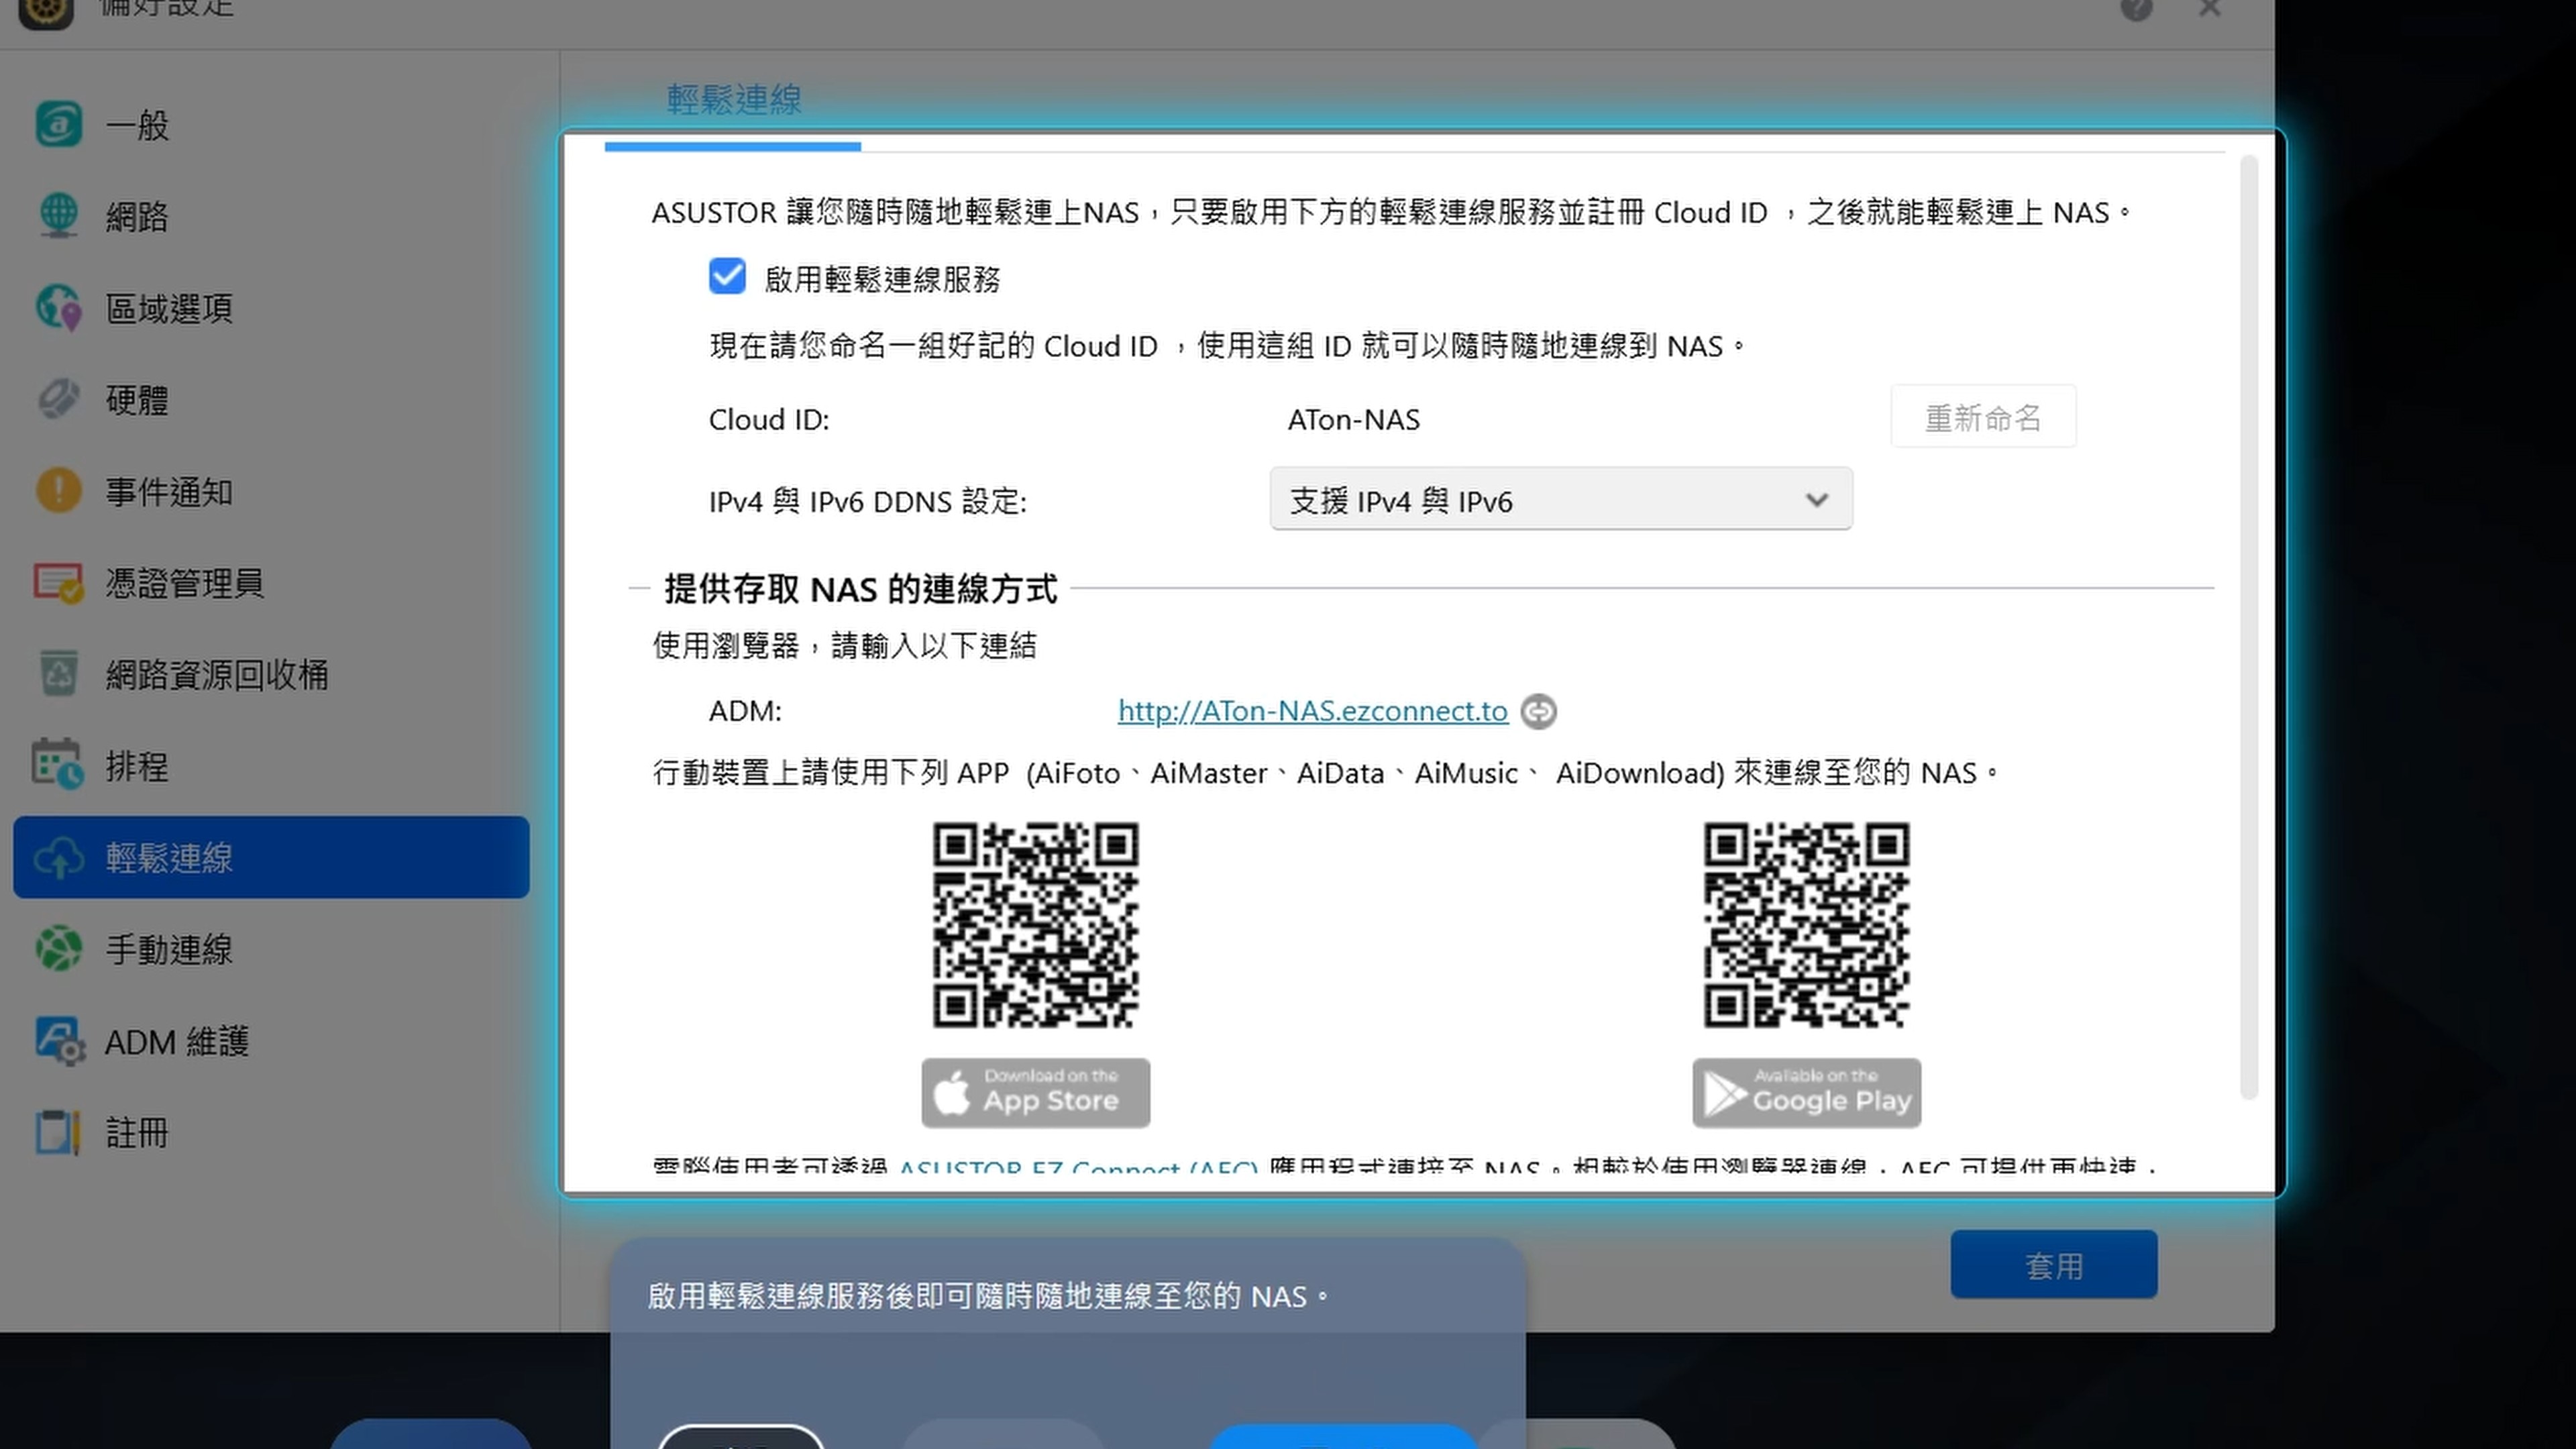Click the Google Play badge
Viewport: 2576px width, 1449px height.
[1806, 1092]
